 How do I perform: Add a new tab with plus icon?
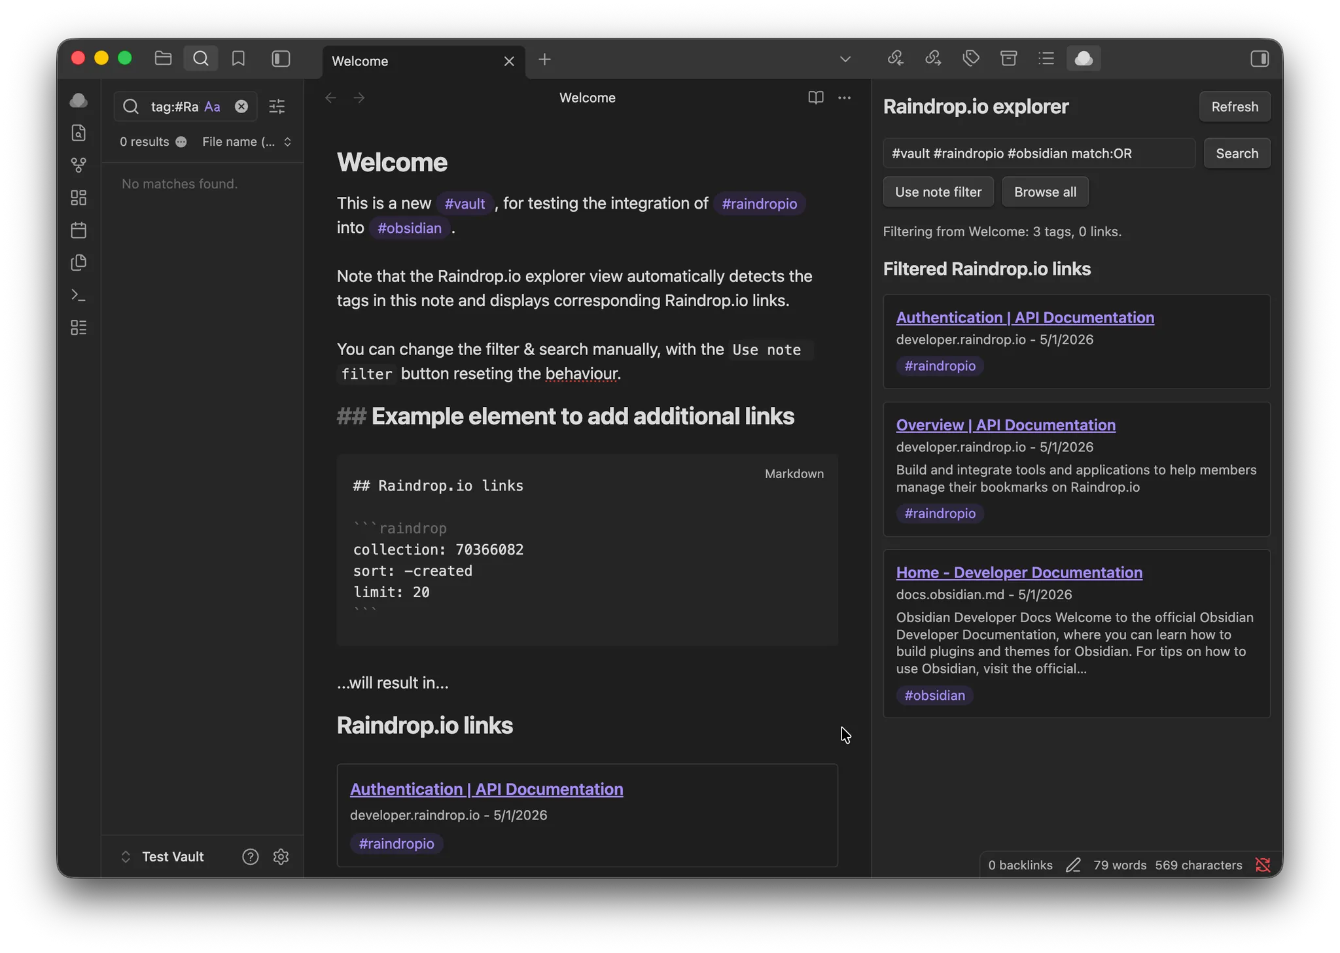(544, 60)
